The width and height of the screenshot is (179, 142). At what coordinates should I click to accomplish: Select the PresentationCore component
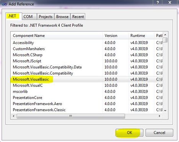87,98
